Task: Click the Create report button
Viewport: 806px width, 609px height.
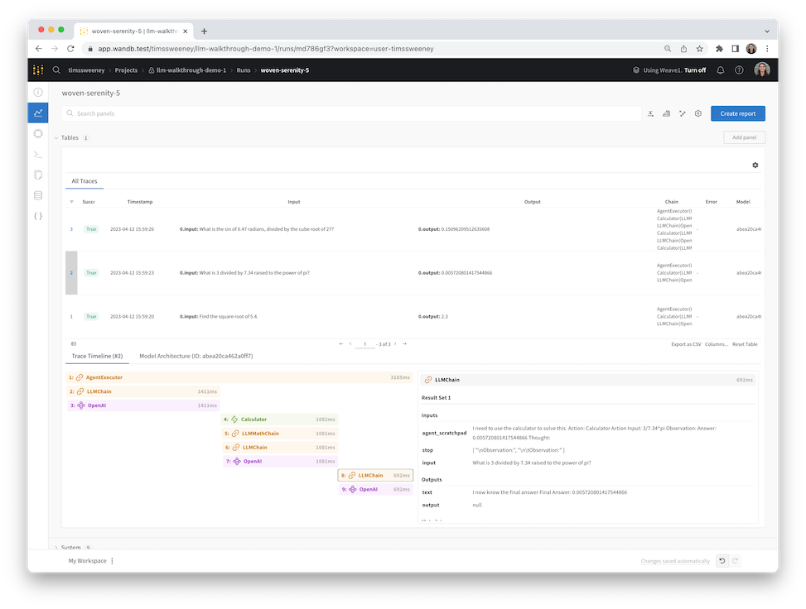Action: [x=737, y=113]
